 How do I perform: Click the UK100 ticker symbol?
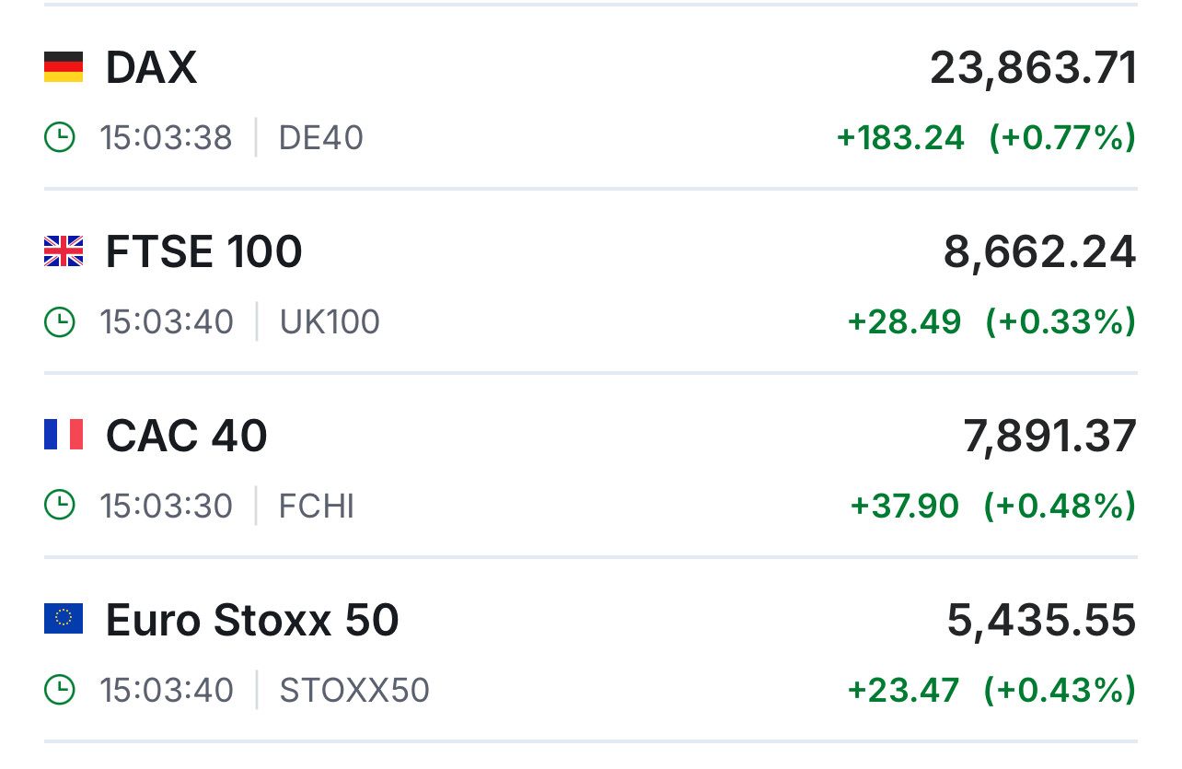pos(330,322)
